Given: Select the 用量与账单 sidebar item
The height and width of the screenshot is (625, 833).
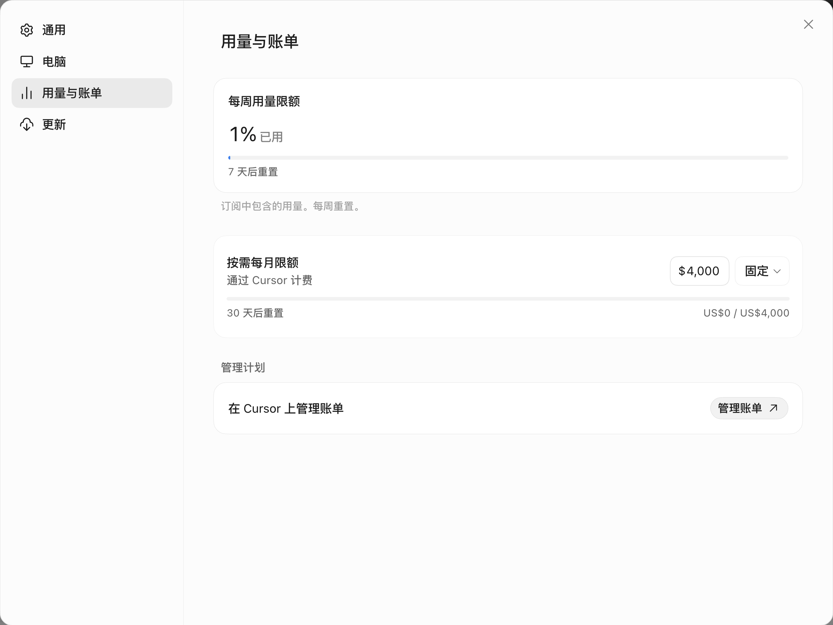Looking at the screenshot, I should pos(92,93).
